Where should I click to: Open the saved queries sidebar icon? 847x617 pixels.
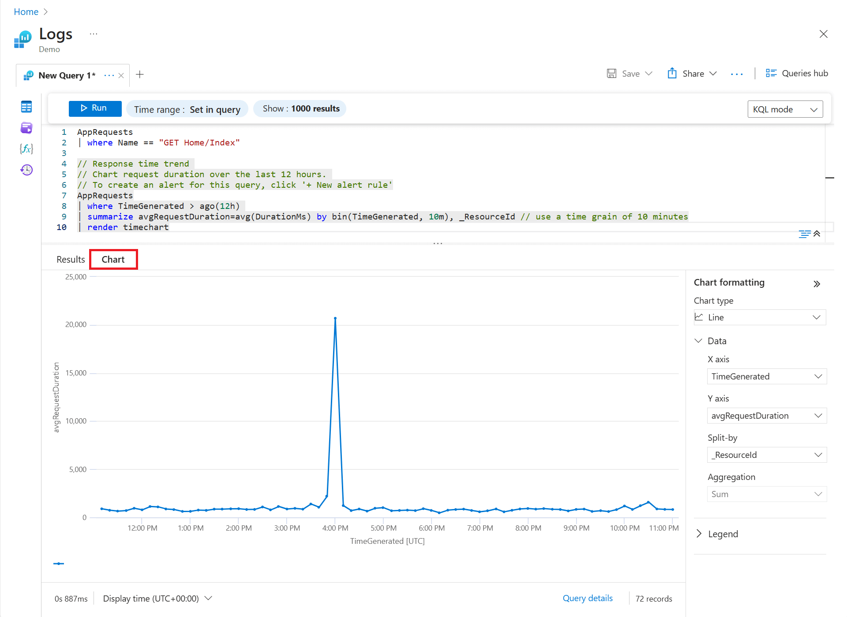26,128
